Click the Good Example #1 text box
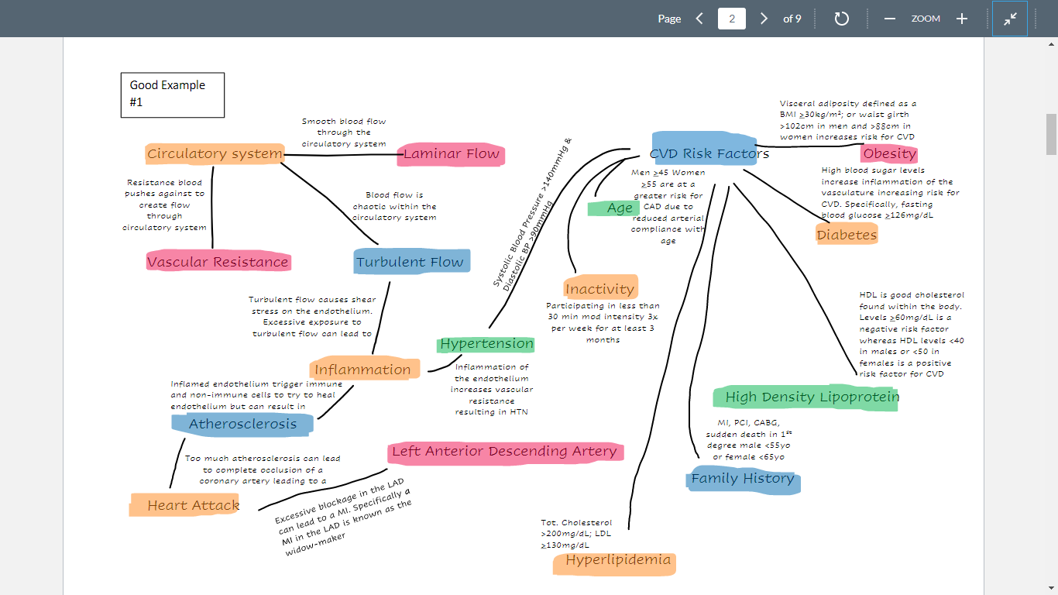 (x=172, y=95)
